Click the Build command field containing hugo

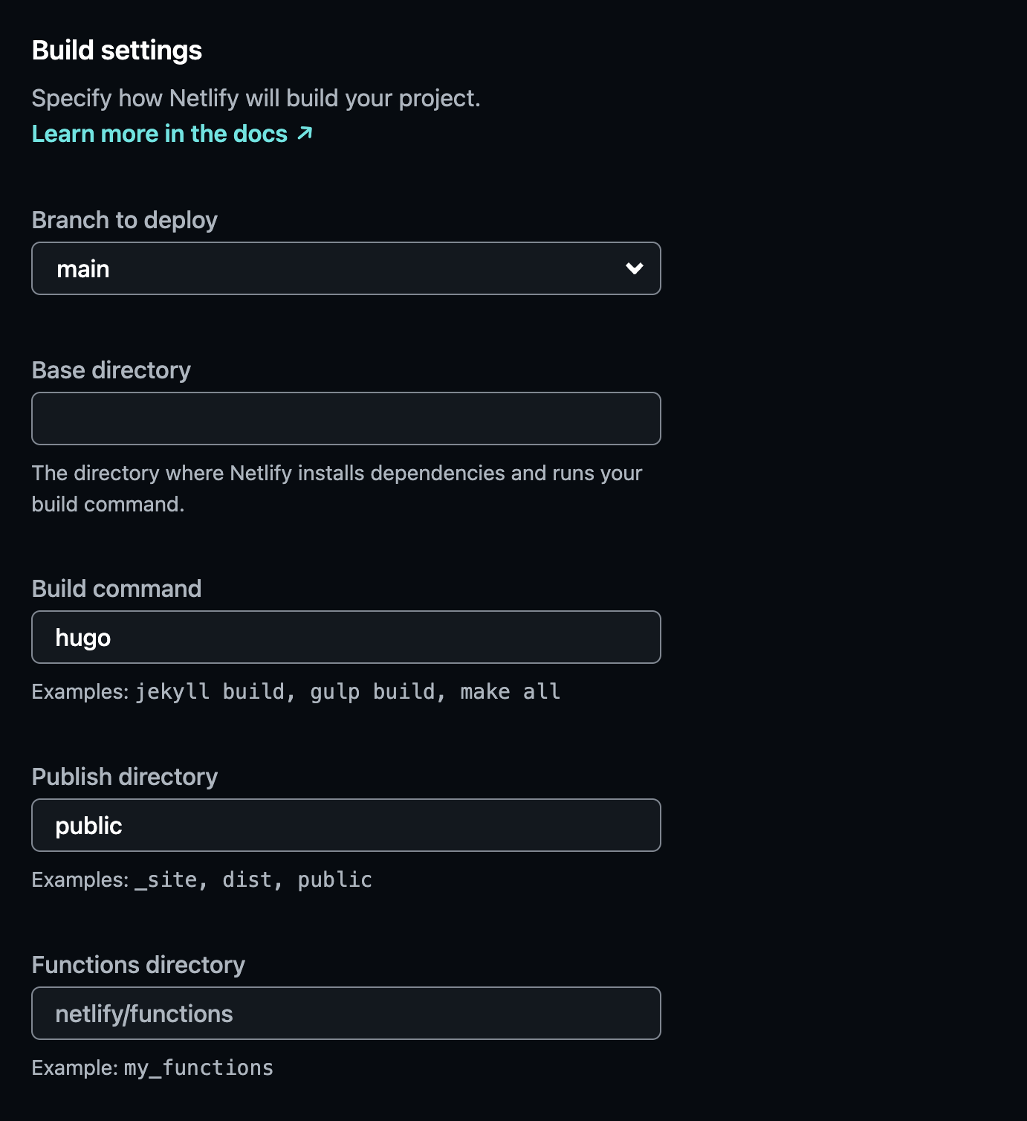[x=346, y=637]
